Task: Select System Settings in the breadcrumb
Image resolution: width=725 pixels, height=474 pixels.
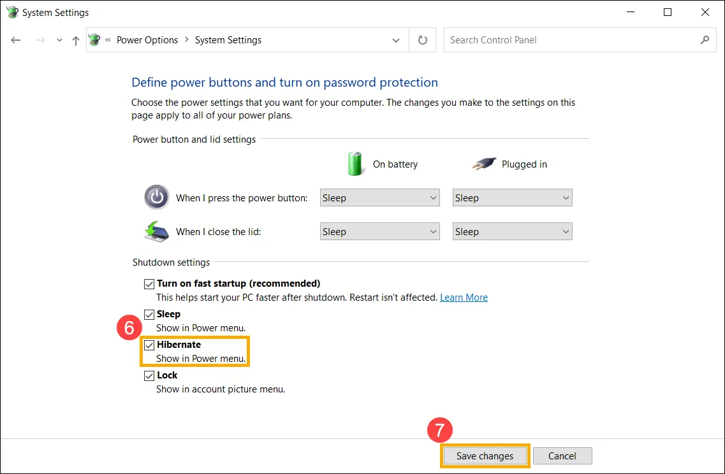Action: (x=228, y=39)
